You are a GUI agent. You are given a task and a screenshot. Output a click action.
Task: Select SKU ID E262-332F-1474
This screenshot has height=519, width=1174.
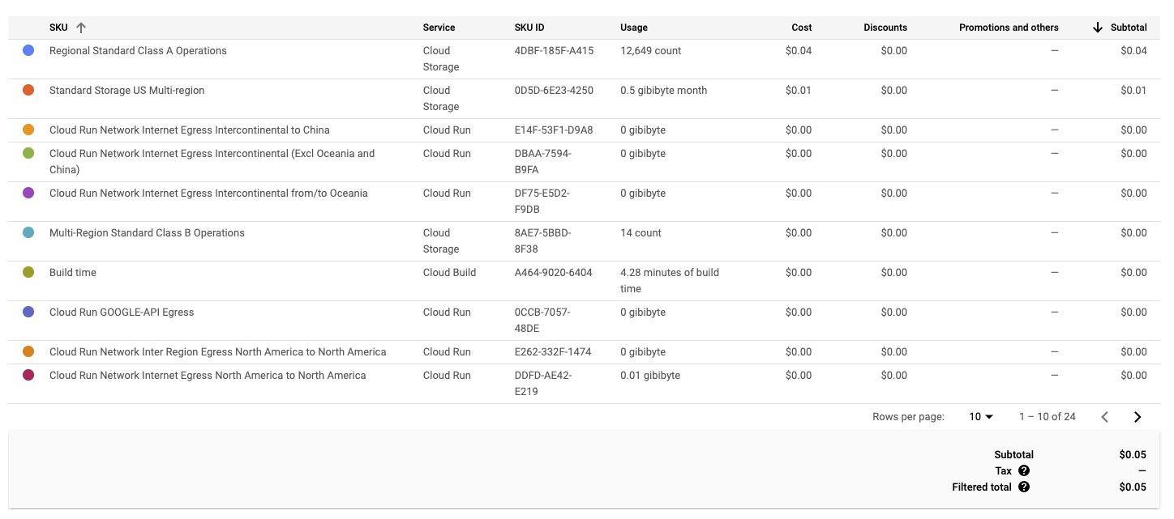pyautogui.click(x=553, y=351)
